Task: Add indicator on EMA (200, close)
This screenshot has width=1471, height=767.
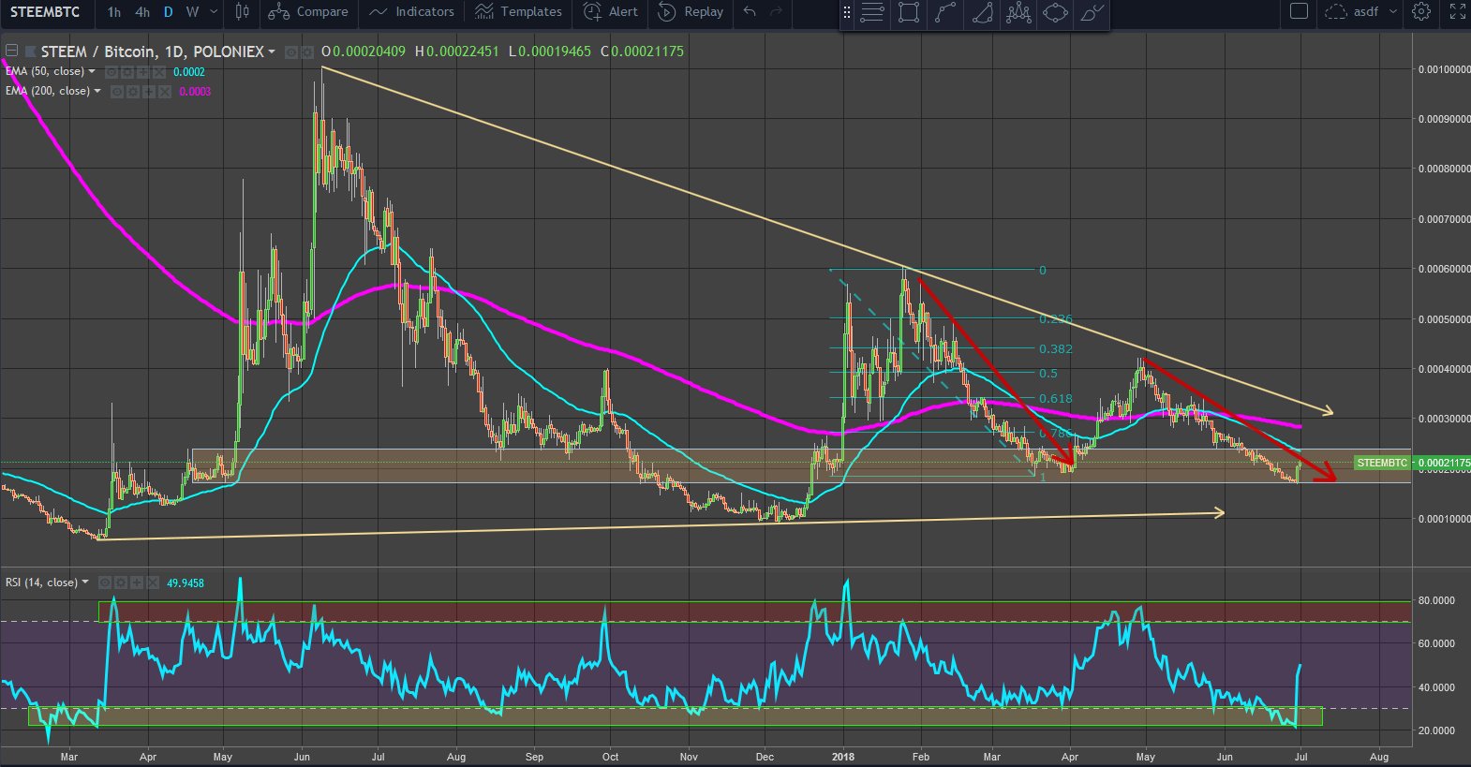Action: point(149,92)
